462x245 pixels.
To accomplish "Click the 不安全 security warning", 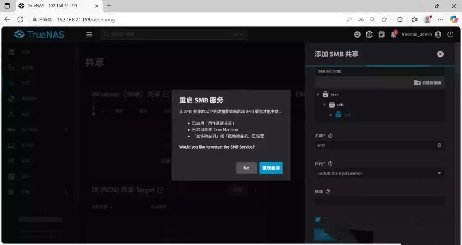I will [42, 19].
